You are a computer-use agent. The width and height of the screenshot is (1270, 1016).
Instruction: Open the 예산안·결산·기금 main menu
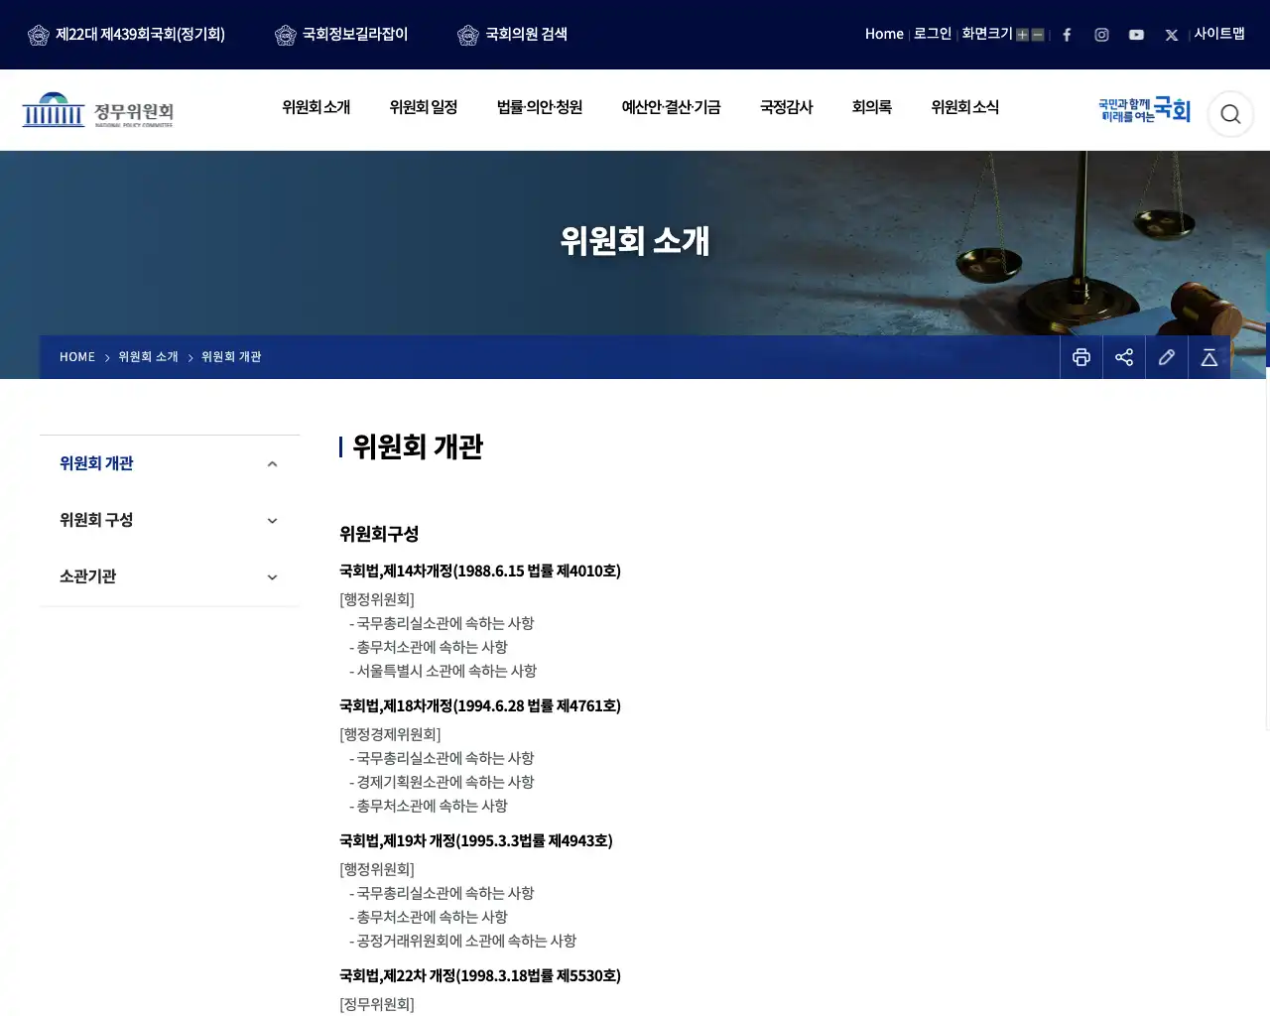point(672,107)
